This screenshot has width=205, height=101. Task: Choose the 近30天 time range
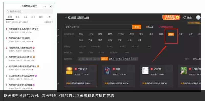127,59
